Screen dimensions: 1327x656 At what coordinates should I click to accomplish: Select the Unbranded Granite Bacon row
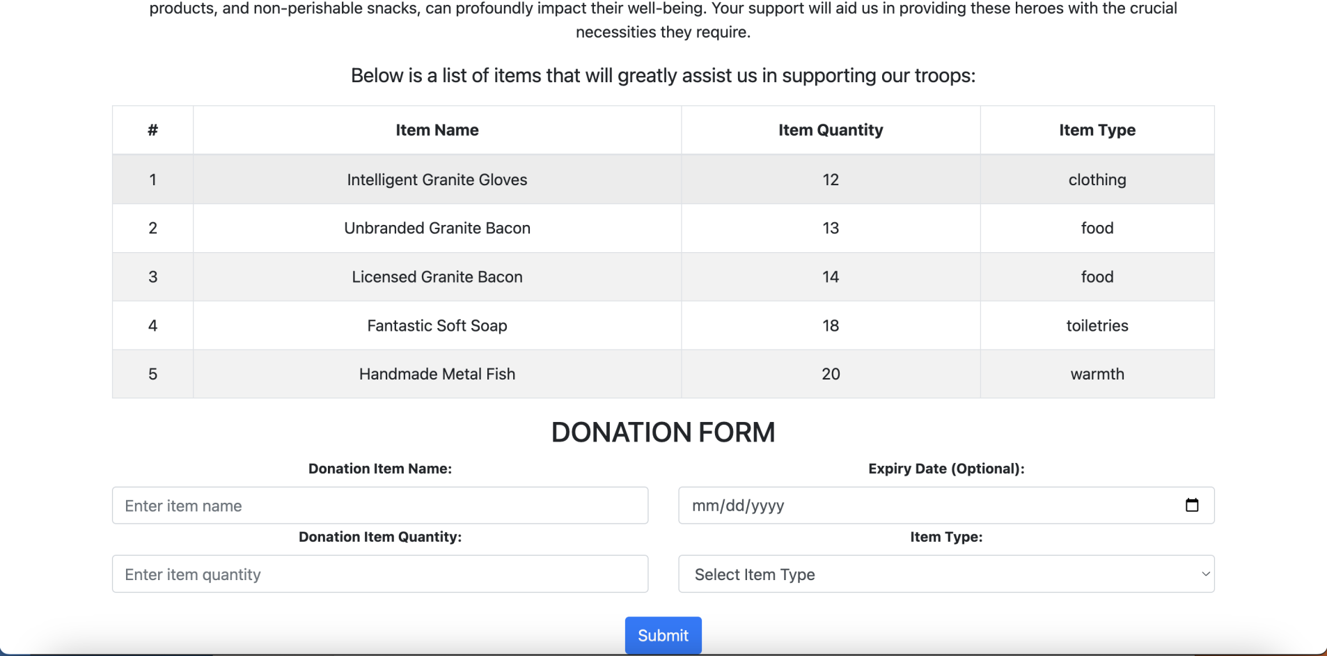[663, 228]
